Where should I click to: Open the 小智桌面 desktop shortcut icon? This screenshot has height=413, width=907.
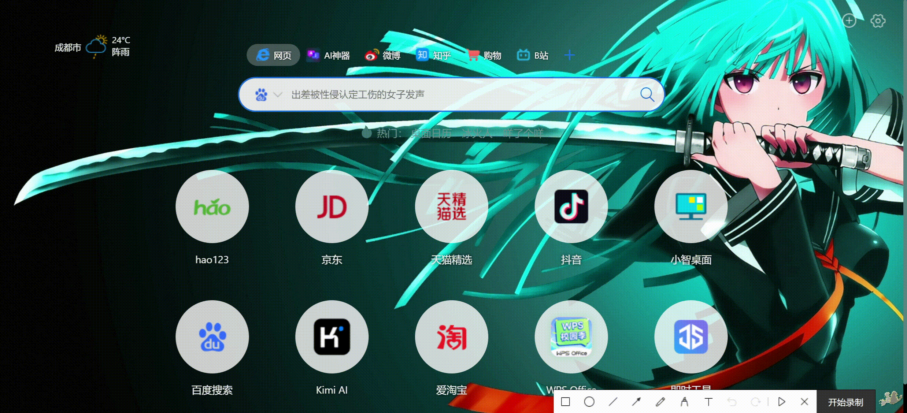click(691, 206)
